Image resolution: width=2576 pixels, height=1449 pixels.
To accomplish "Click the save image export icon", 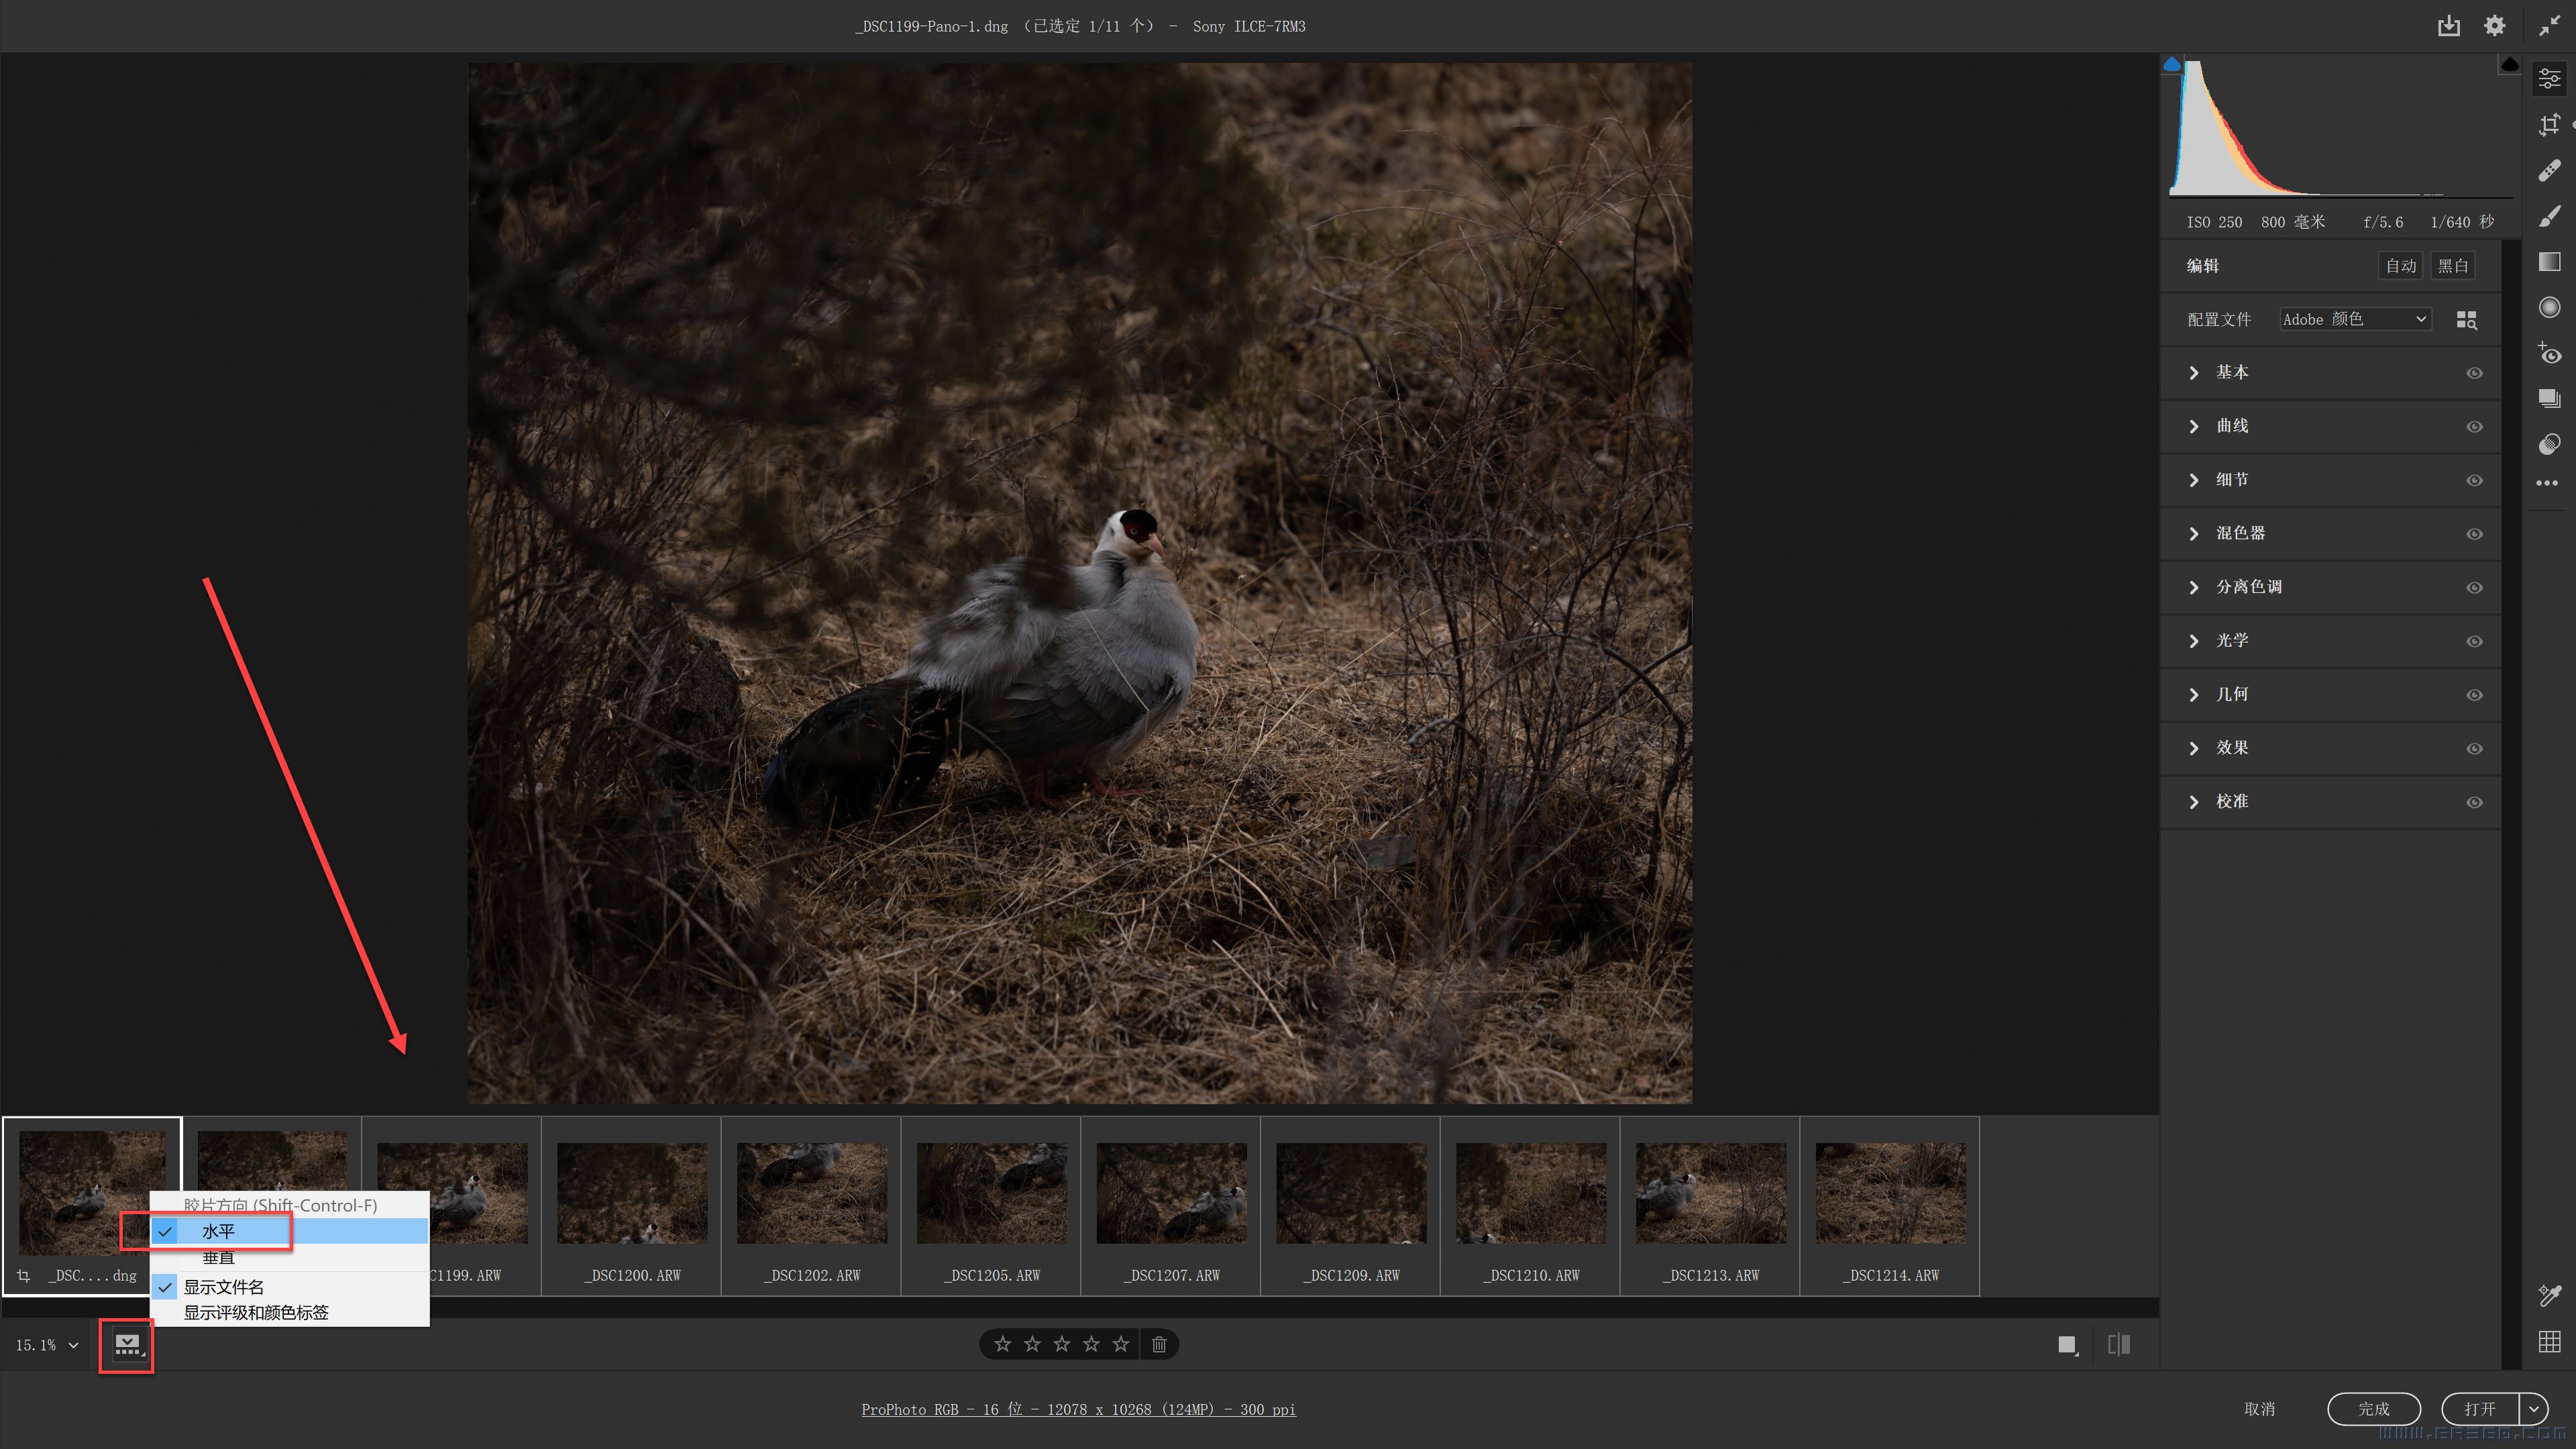I will pos(2448,26).
